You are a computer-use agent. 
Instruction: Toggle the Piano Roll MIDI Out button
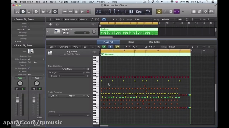pyautogui.click(x=104, y=47)
